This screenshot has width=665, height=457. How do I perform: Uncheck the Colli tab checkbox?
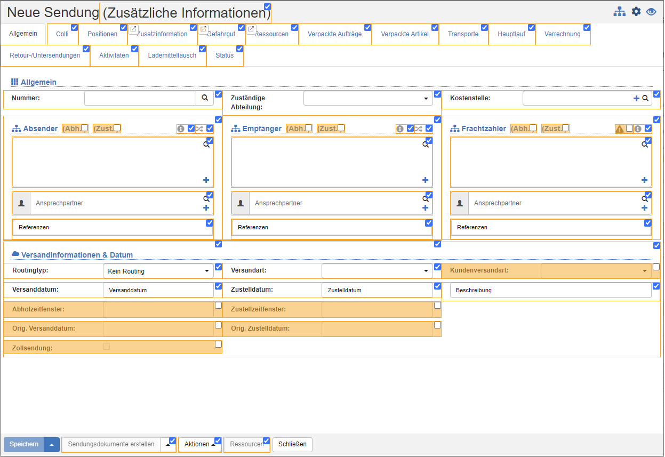tap(74, 26)
